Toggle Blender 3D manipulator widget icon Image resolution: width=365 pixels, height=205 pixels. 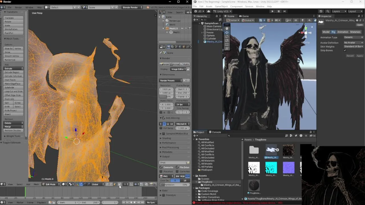77,184
